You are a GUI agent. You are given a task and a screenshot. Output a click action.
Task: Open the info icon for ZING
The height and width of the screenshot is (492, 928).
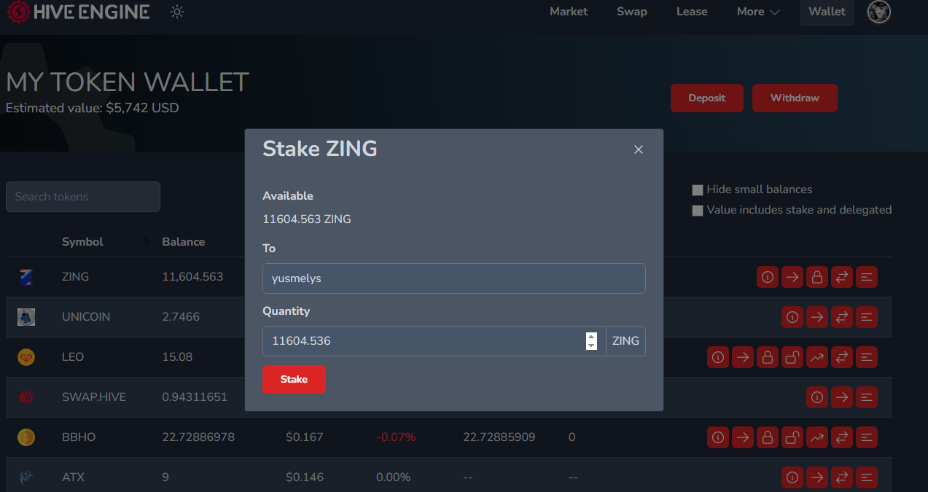(768, 277)
